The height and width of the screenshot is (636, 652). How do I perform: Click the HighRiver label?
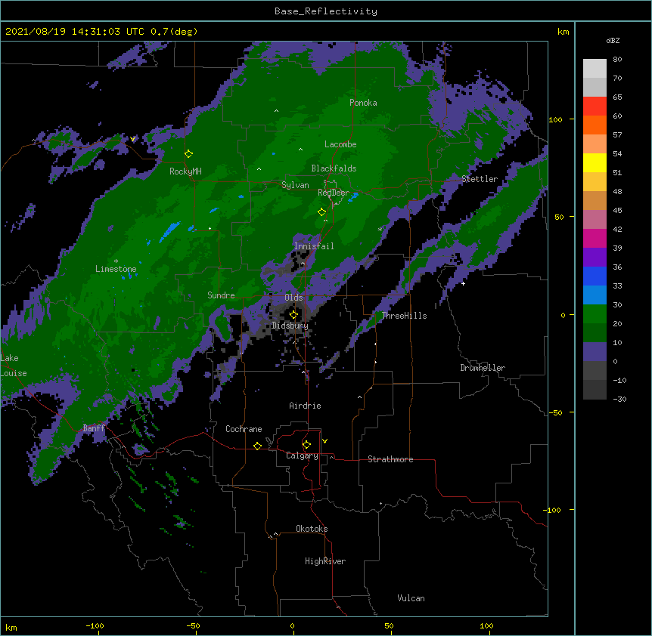[325, 561]
